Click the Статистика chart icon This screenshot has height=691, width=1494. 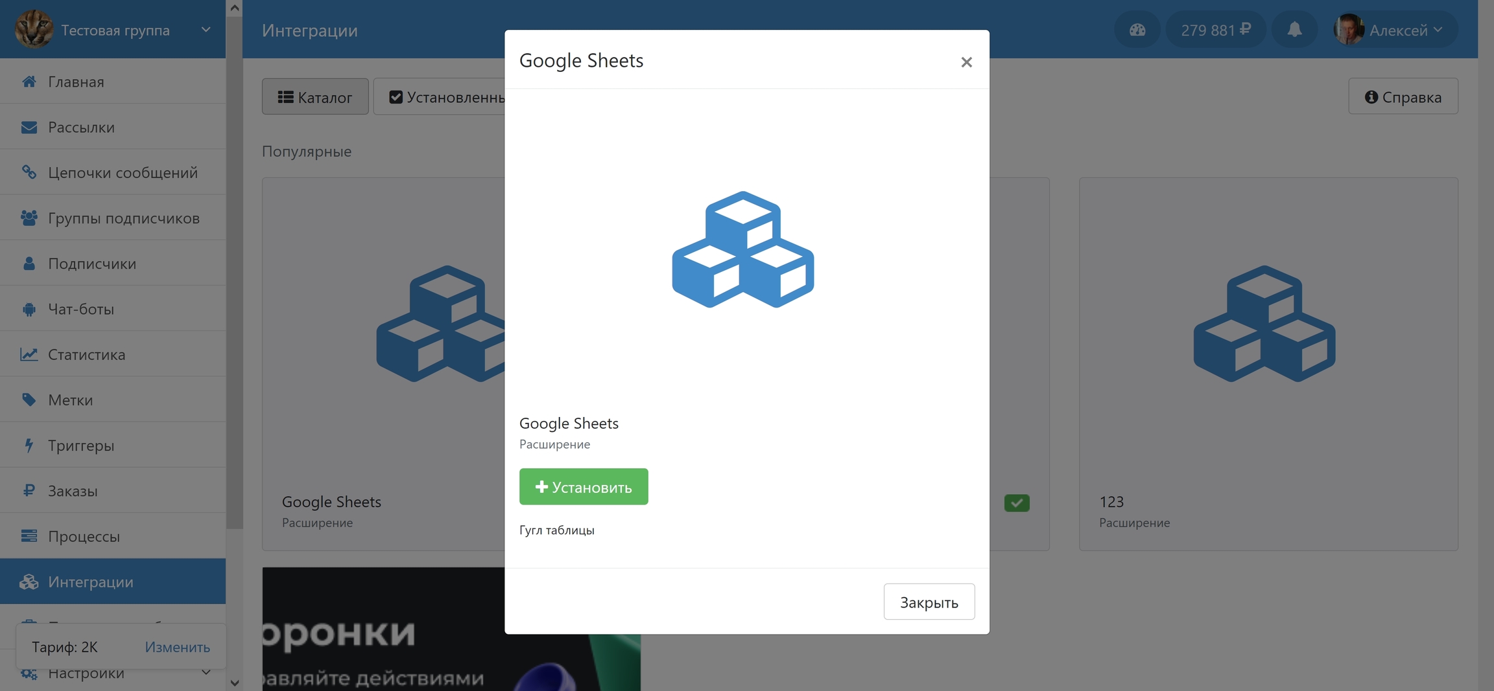pyautogui.click(x=29, y=354)
